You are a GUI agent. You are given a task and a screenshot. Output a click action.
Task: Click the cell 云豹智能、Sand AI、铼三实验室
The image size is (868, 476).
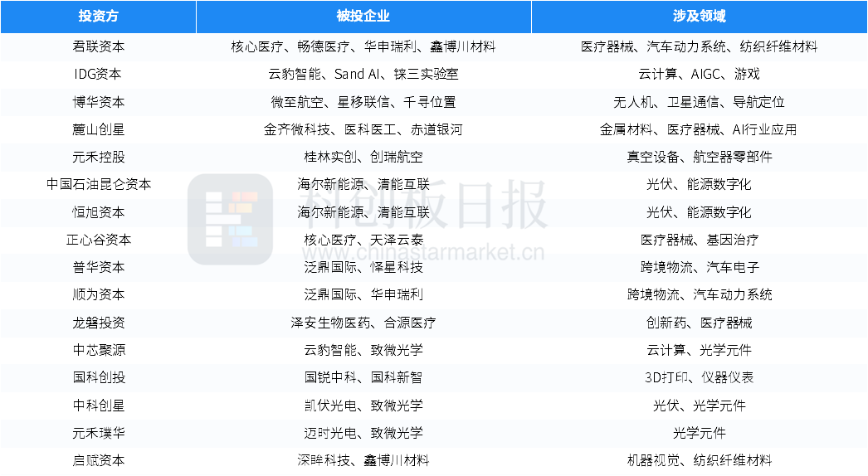363,75
